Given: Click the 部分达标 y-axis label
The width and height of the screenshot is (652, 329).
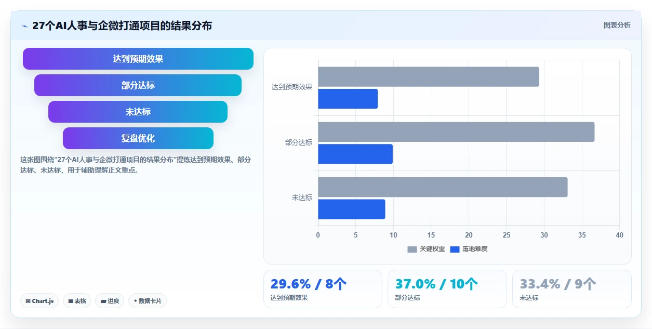Looking at the screenshot, I should tap(299, 142).
